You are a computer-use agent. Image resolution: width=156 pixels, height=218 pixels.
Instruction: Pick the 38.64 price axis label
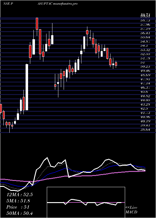[x=145, y=130]
